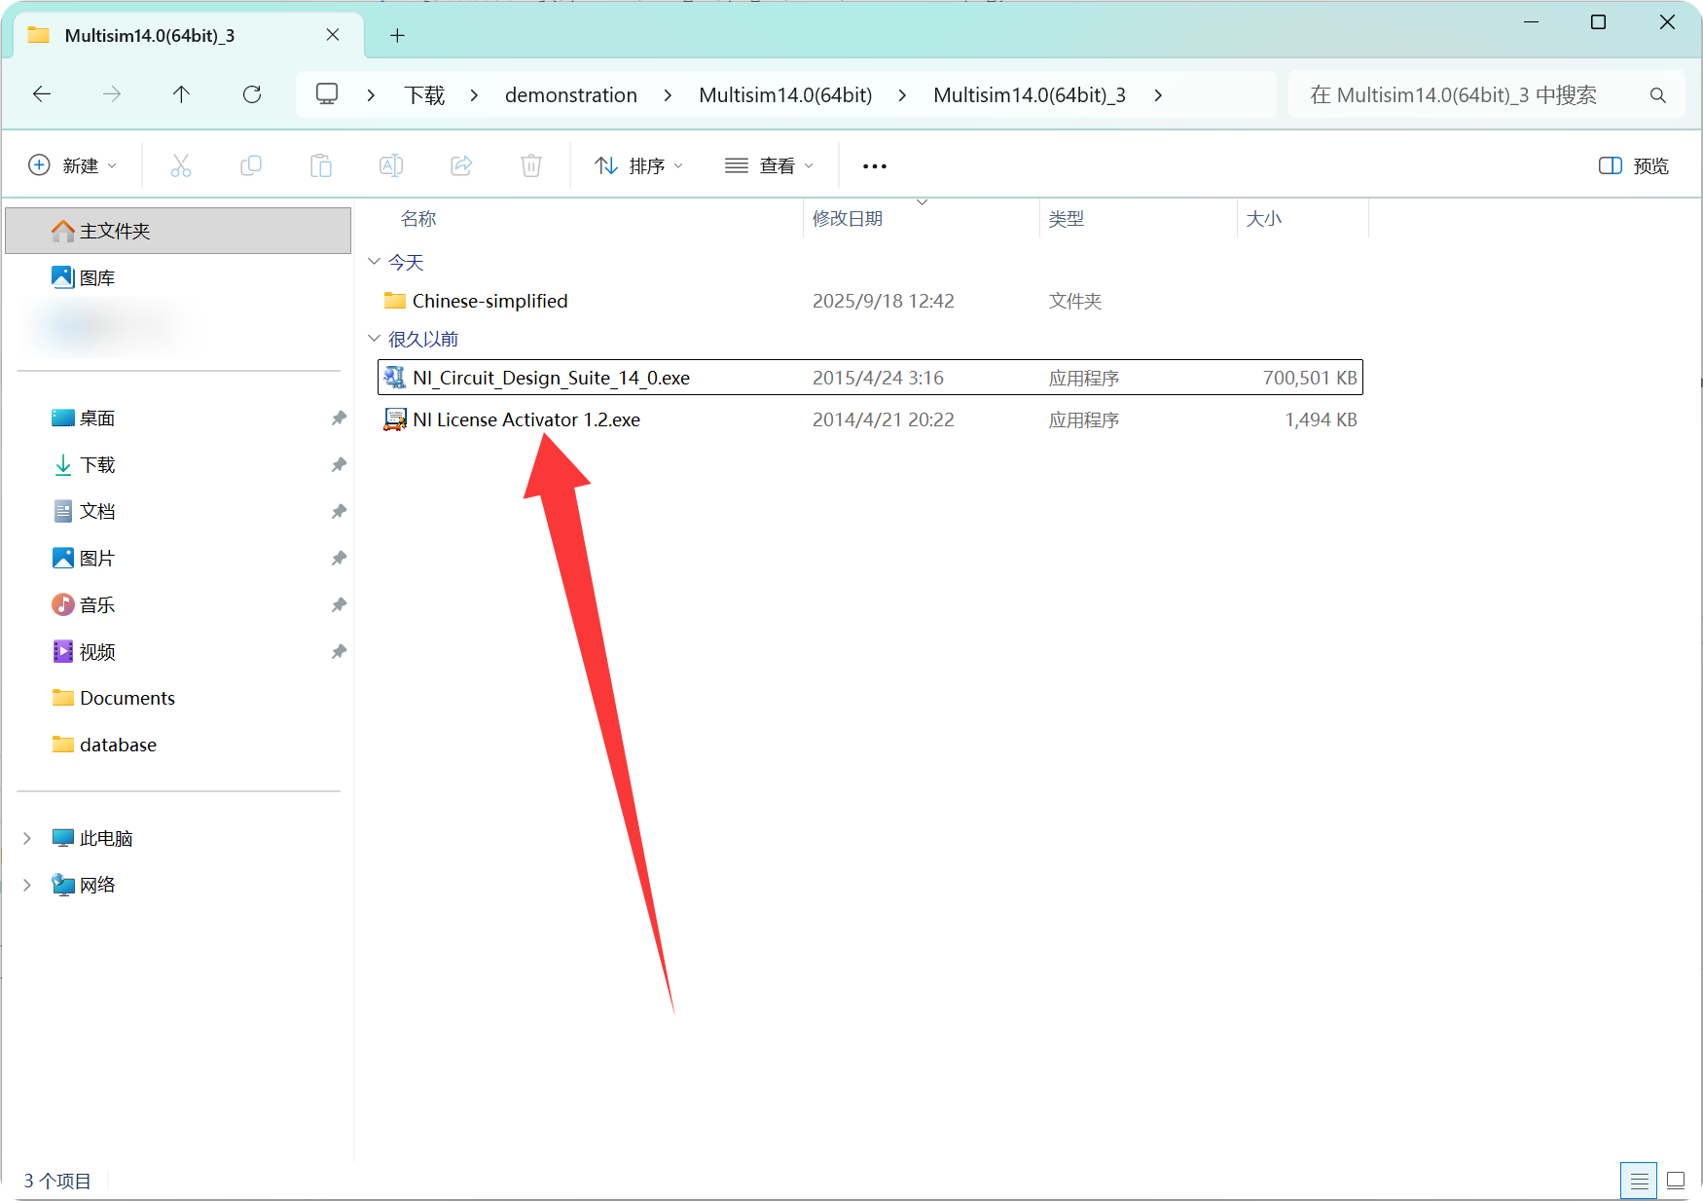Click the Copy icon in toolbar
The height and width of the screenshot is (1201, 1703).
[251, 165]
